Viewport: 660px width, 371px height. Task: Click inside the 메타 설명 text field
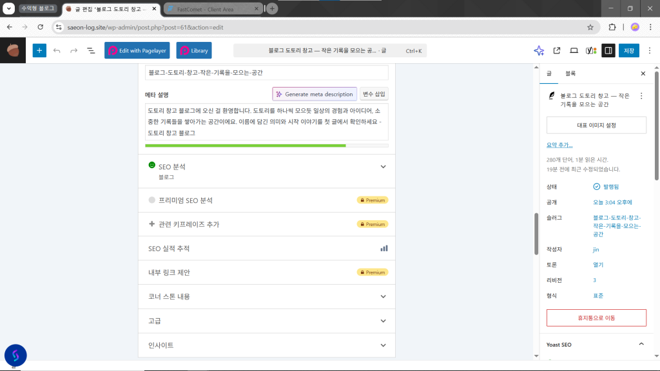click(266, 122)
